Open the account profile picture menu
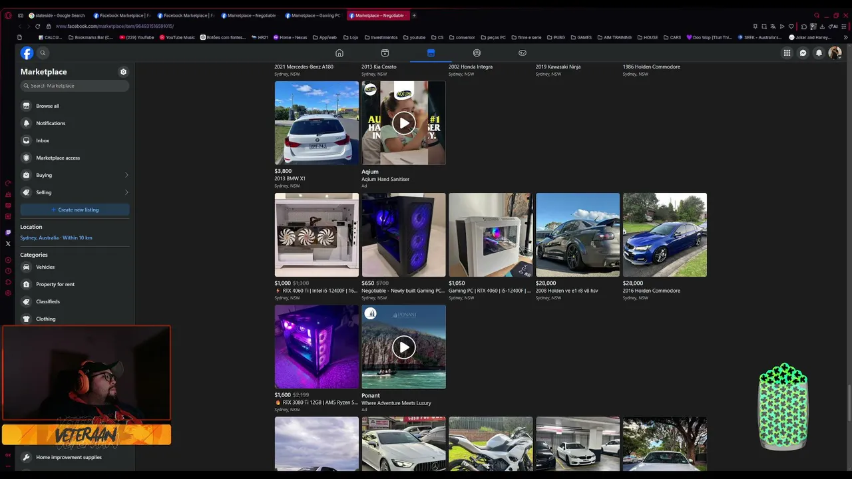852x479 pixels. coord(835,53)
